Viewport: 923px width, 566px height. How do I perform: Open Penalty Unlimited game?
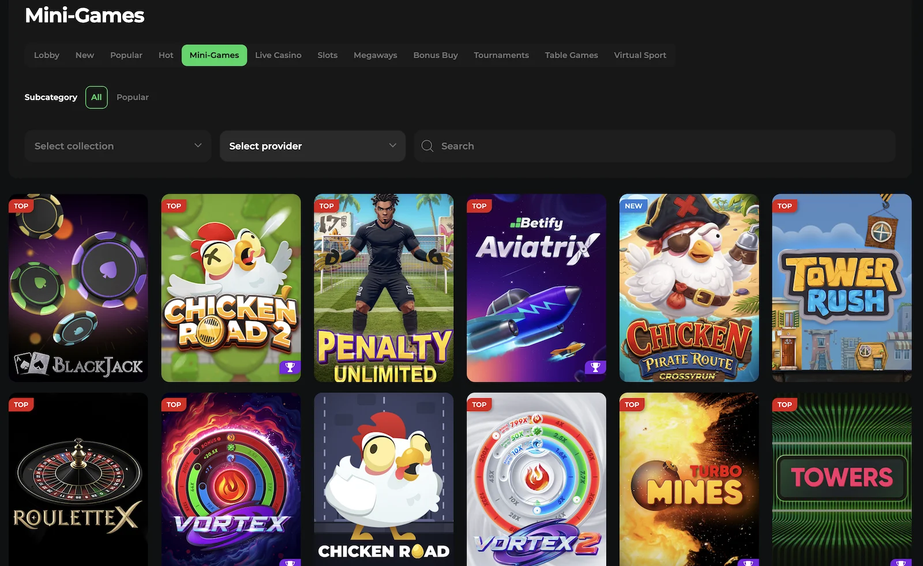[384, 288]
